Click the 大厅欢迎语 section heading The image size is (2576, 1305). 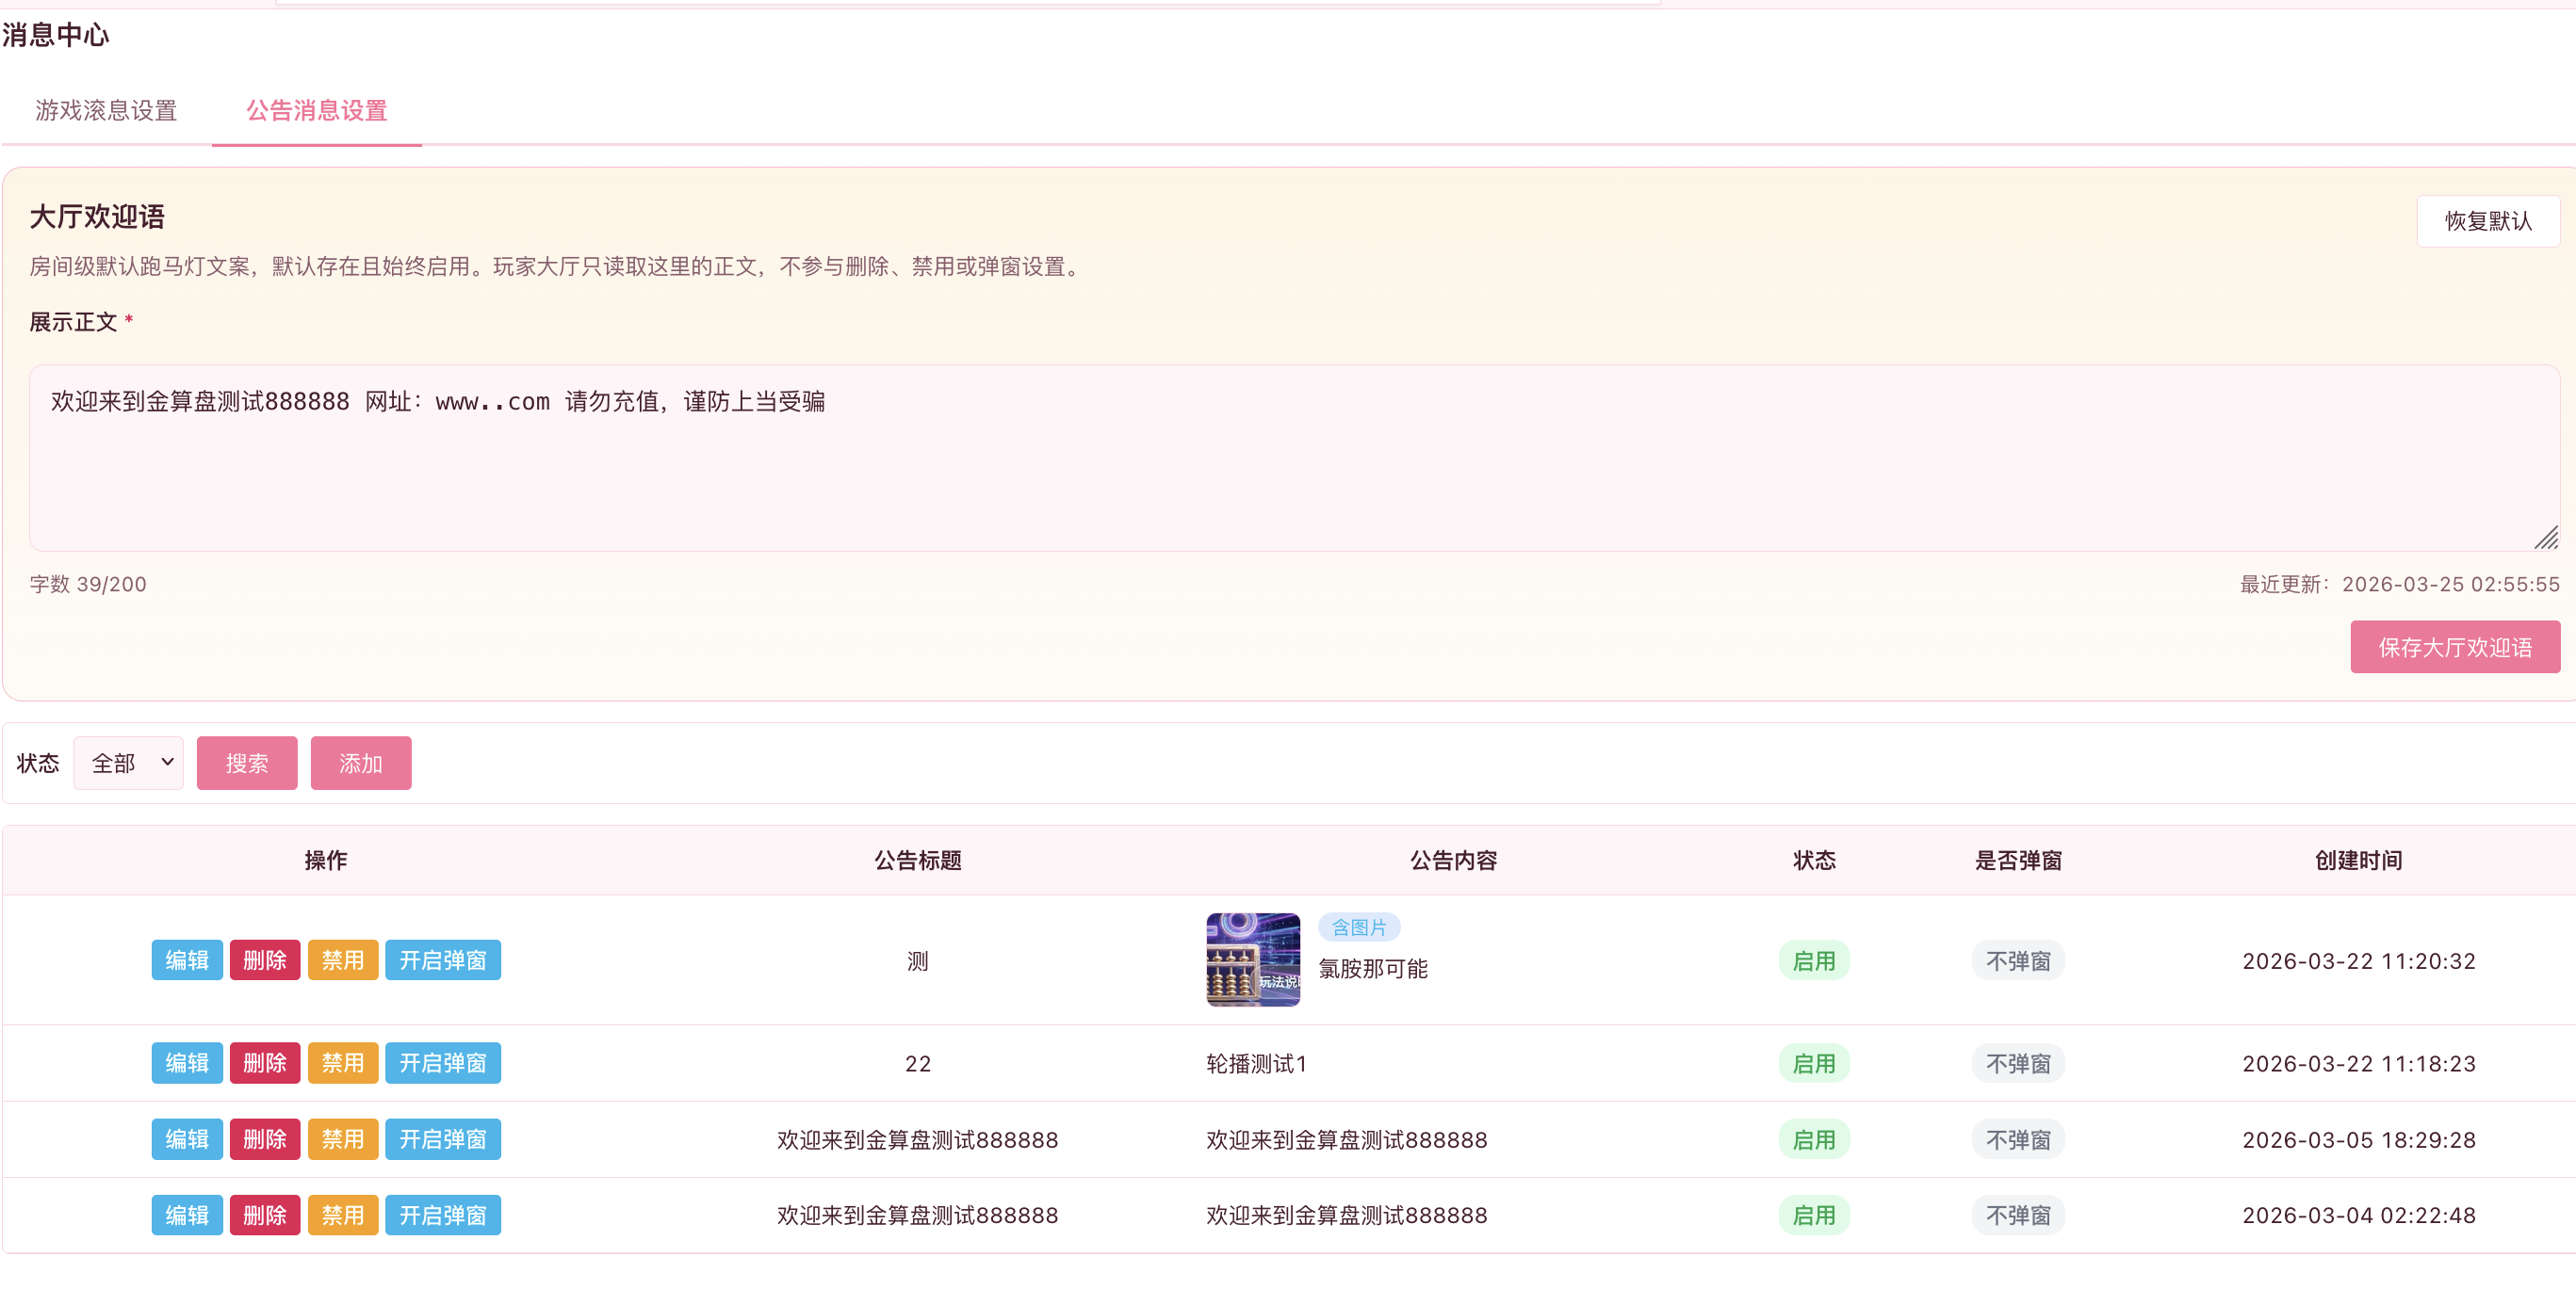(x=97, y=217)
